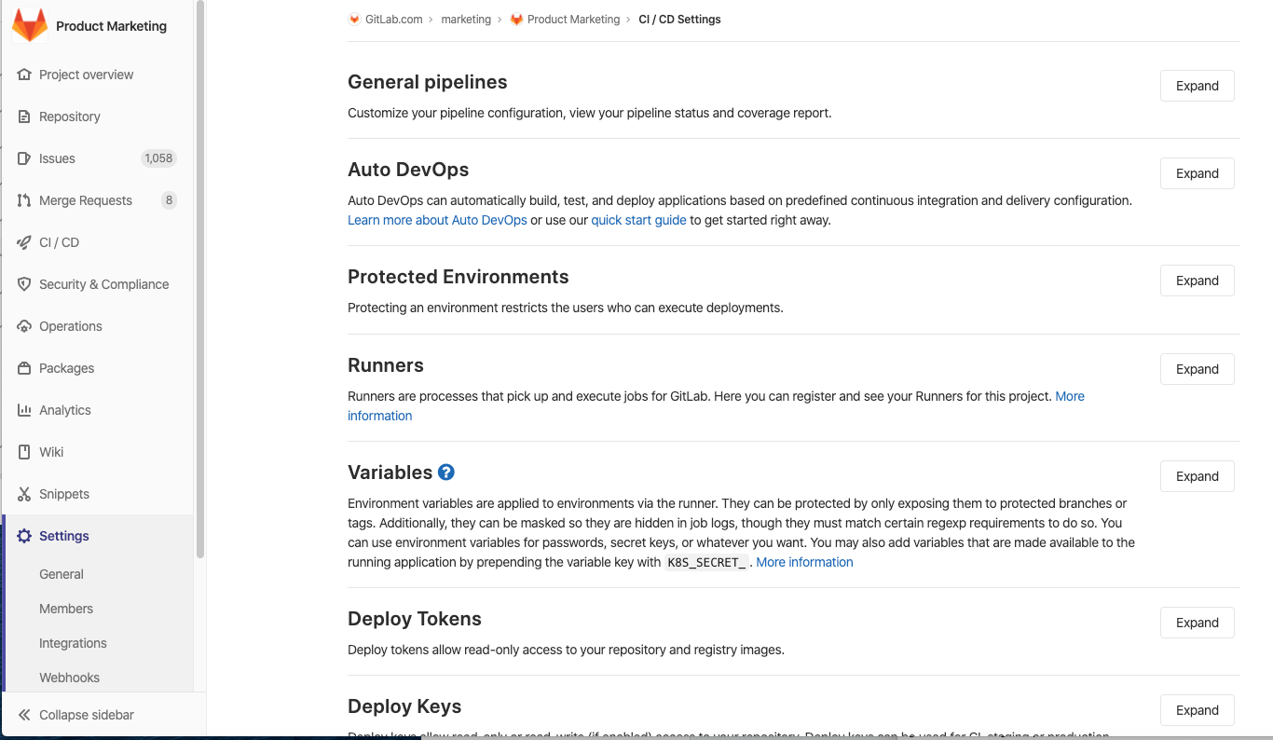
Task: Select the CI / CD pipeline icon
Action: [x=21, y=242]
